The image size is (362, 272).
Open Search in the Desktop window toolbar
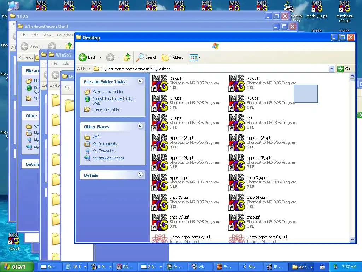[x=146, y=57]
